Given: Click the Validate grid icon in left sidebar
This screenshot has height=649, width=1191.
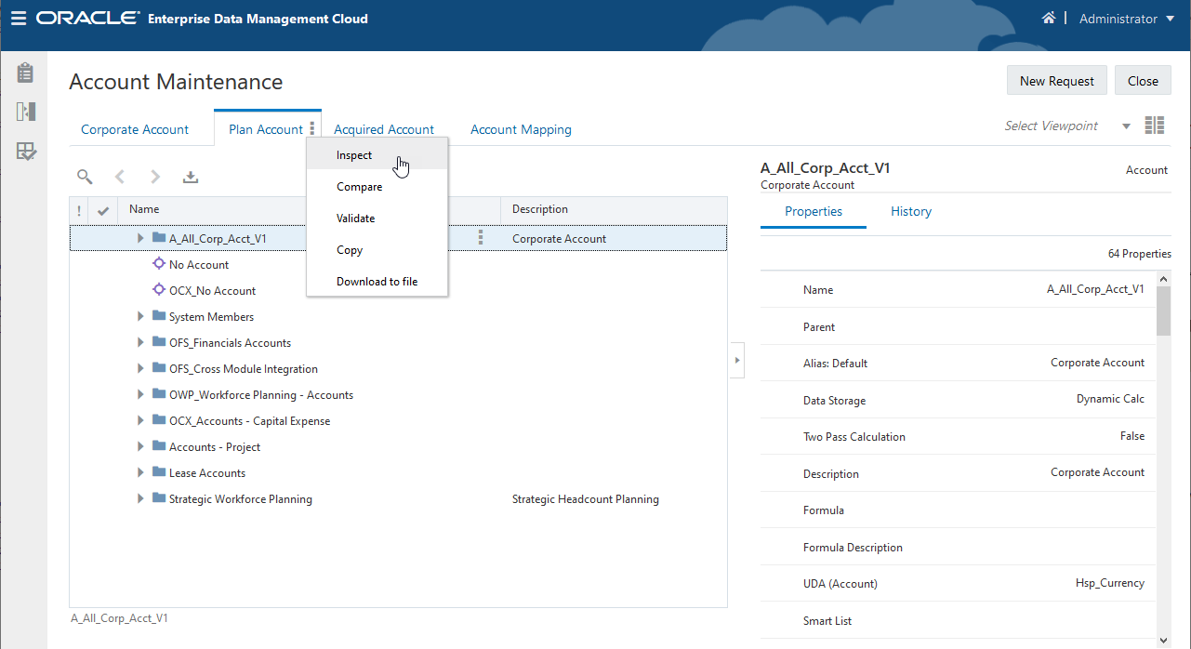Looking at the screenshot, I should pos(25,150).
